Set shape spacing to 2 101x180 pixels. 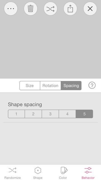pyautogui.click(x=33, y=114)
